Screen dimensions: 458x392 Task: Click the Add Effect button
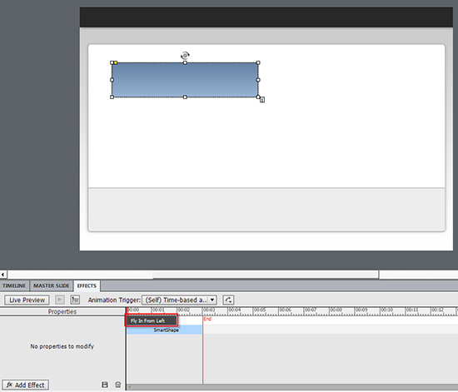coord(26,385)
